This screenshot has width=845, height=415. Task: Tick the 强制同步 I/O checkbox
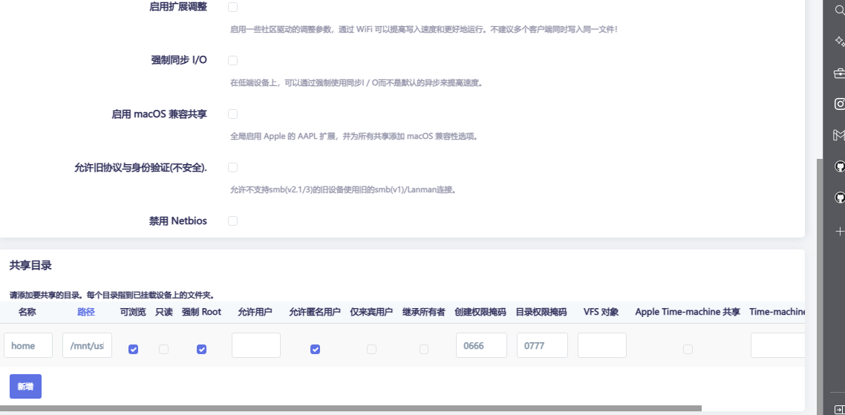coord(232,60)
